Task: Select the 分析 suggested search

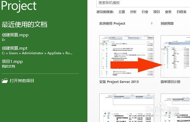Action: 133,12
